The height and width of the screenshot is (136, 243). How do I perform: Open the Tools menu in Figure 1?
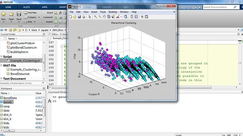click(x=103, y=12)
